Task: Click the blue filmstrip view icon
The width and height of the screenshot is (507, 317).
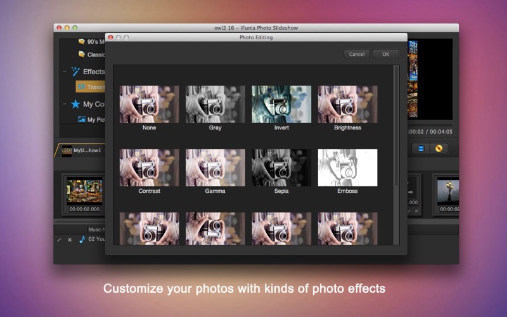Action: [420, 148]
